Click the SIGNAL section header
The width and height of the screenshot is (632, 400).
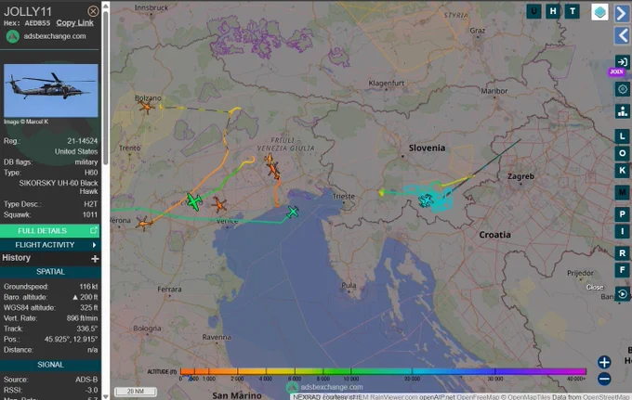click(50, 365)
